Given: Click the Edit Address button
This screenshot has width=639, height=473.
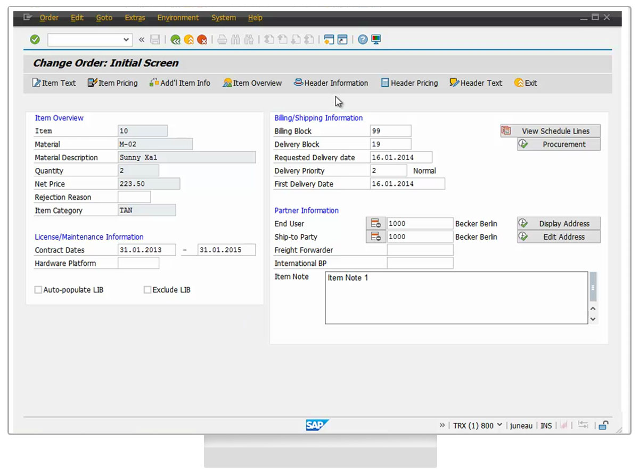Looking at the screenshot, I should click(x=559, y=237).
